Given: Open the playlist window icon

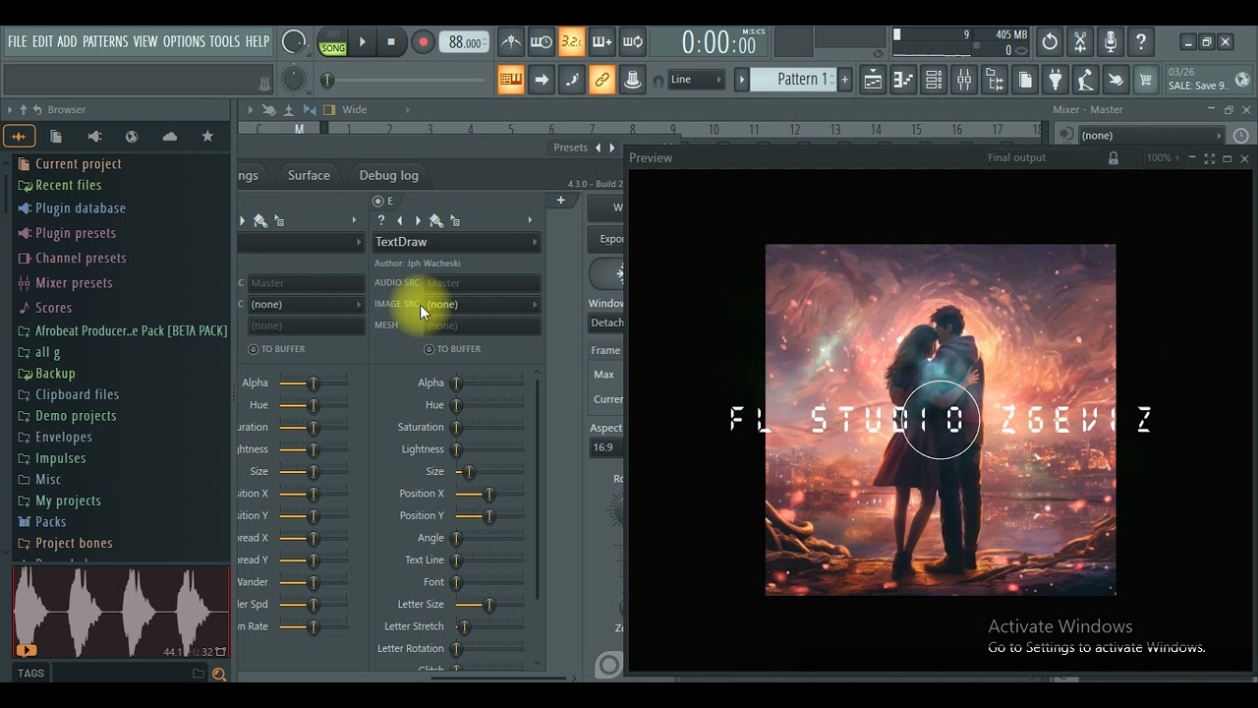Looking at the screenshot, I should (873, 80).
